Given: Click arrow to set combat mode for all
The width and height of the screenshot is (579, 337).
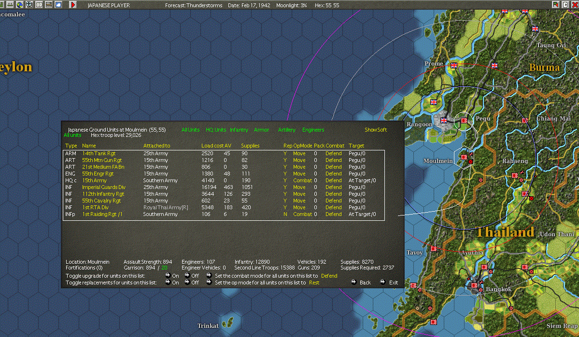Looking at the screenshot, I should (x=209, y=275).
